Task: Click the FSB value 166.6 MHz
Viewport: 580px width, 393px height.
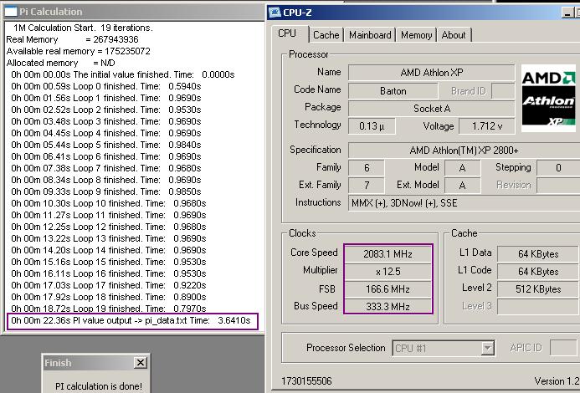Action: (x=388, y=288)
